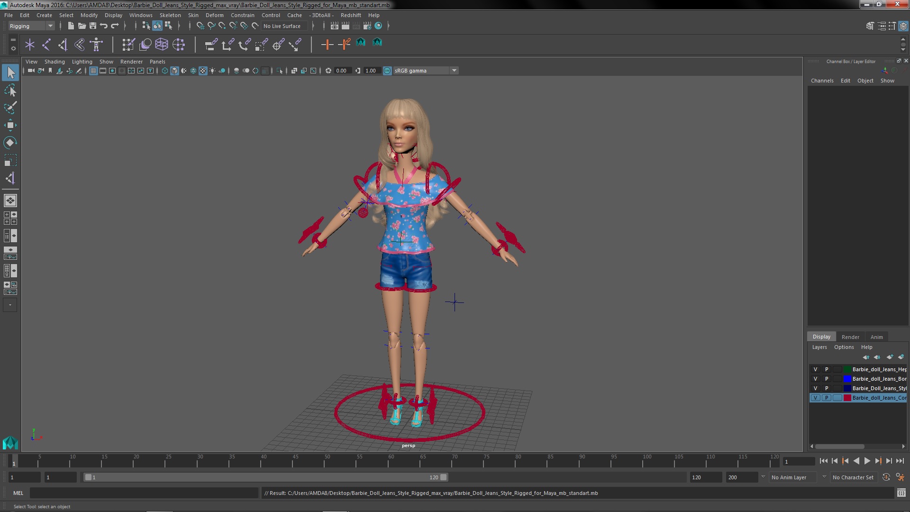Open Layers menu in Layer Editor
The image size is (910, 512).
pyautogui.click(x=819, y=347)
